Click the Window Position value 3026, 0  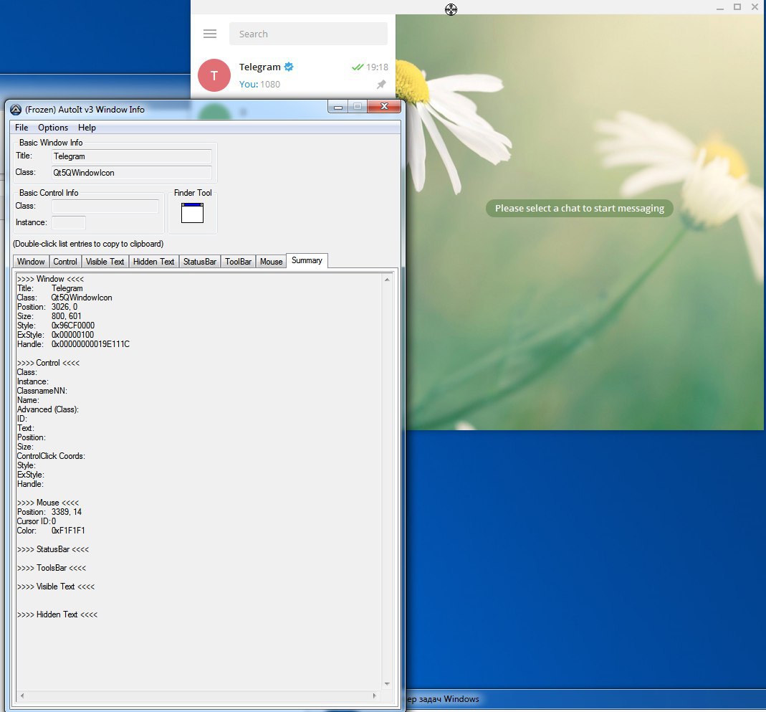click(64, 307)
